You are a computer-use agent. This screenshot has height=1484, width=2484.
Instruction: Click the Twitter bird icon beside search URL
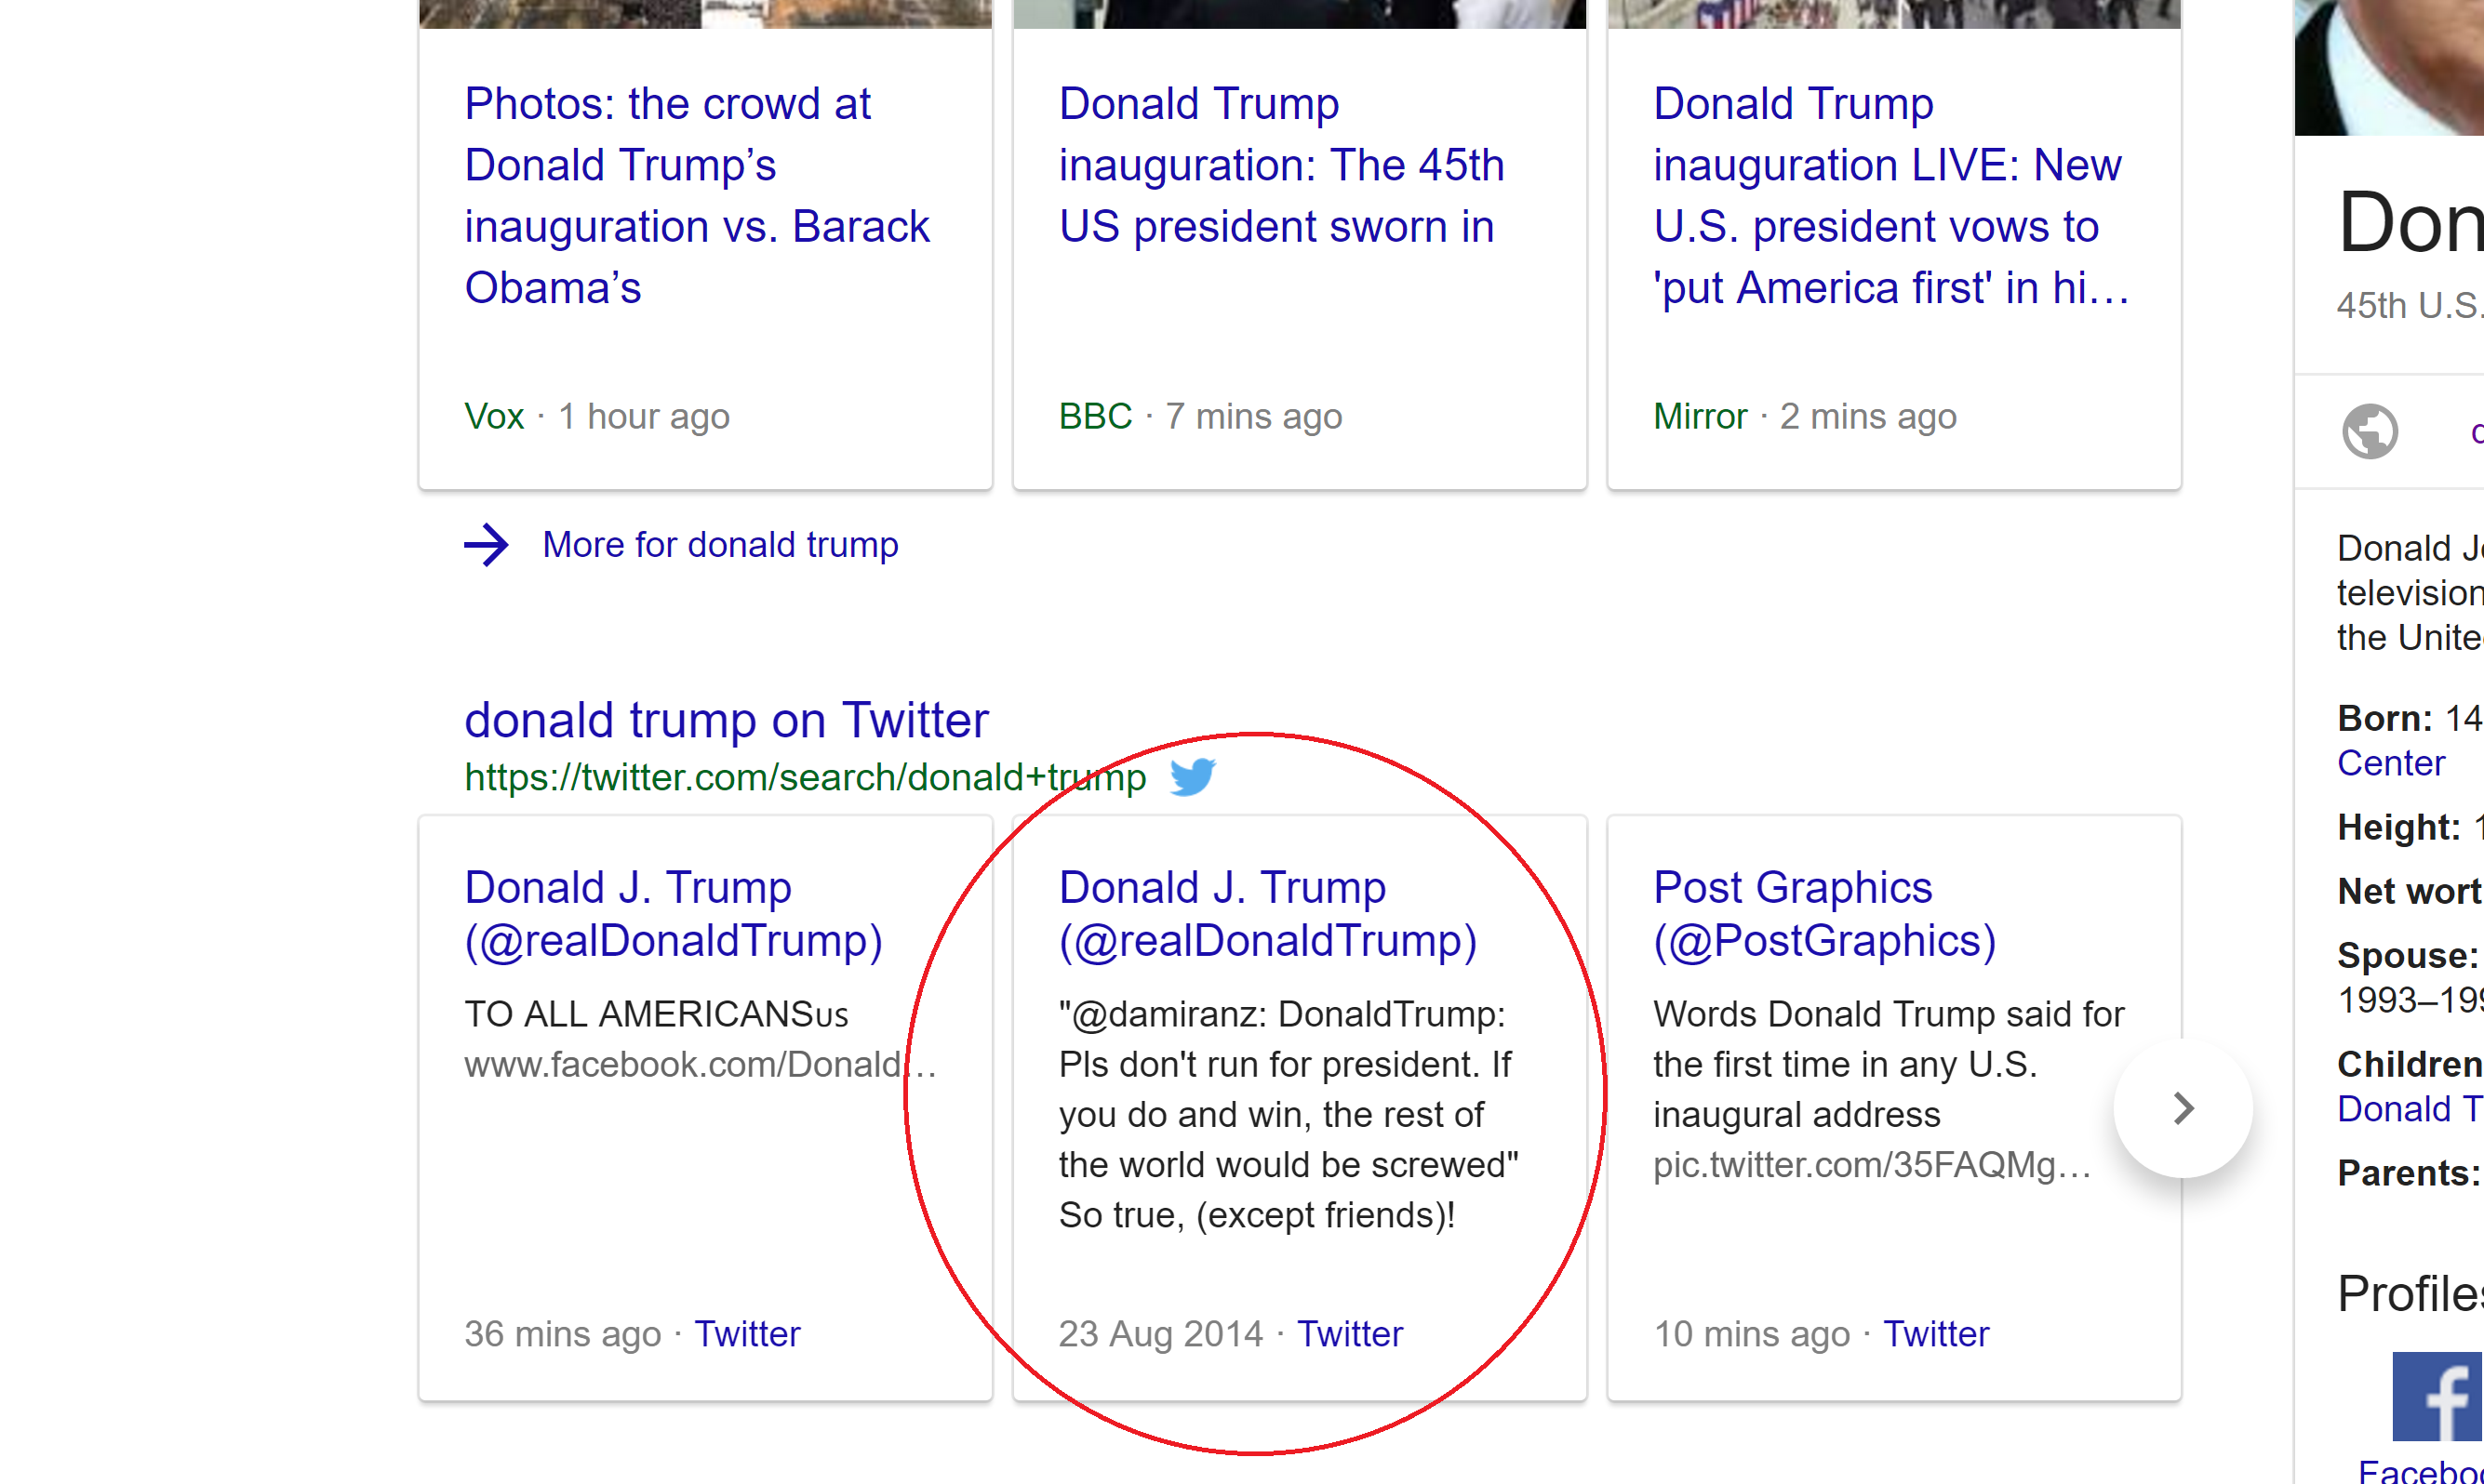point(1193,777)
